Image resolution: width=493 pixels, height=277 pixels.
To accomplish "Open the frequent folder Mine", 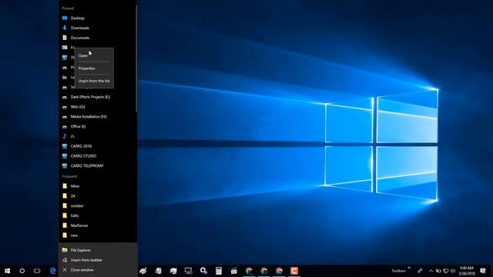I will click(98, 186).
